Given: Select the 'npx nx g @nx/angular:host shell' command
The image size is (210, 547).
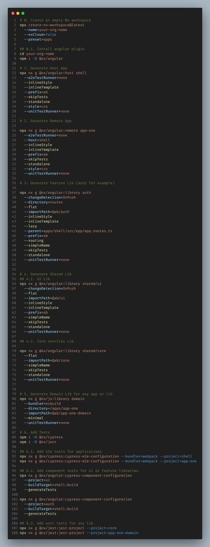Looking at the screenshot, I should (52, 73).
